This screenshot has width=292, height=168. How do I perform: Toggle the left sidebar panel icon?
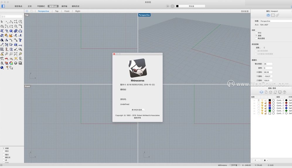(3, 6)
